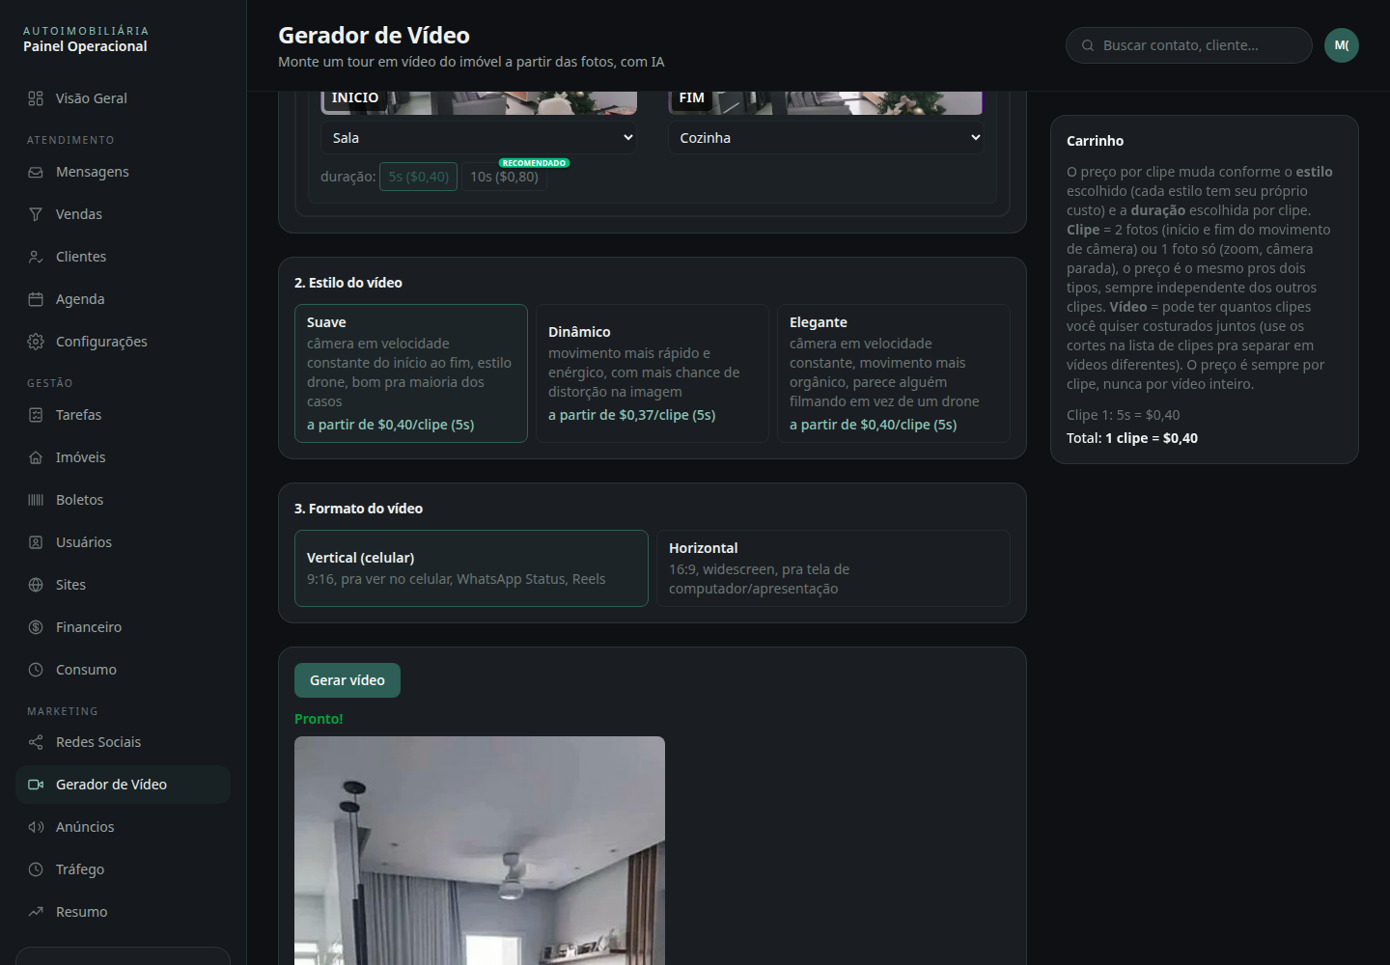Choose the Suave video style card
Image resolution: width=1390 pixels, height=965 pixels.
coord(411,373)
